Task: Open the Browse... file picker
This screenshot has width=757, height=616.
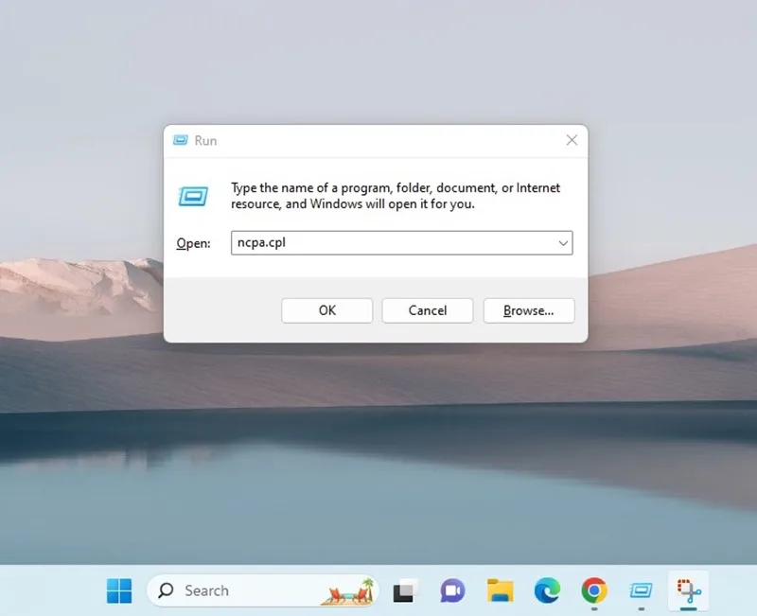Action: pos(529,310)
